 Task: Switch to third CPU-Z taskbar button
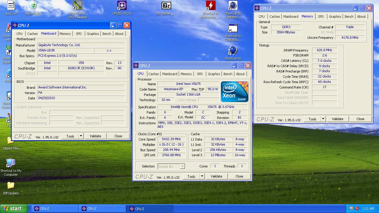(x=150, y=209)
